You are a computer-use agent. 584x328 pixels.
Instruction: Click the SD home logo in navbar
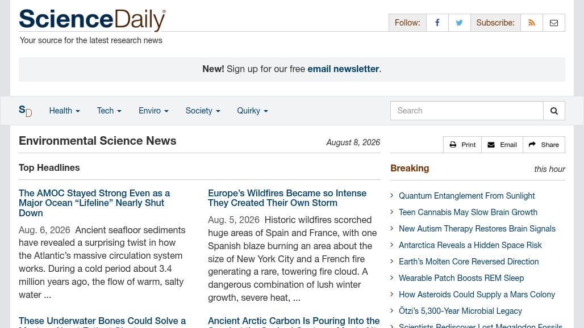pyautogui.click(x=26, y=111)
